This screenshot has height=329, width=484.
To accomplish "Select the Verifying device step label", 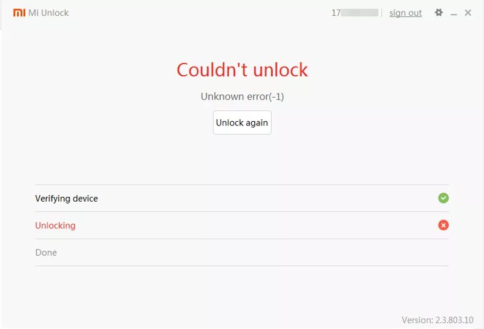I will click(x=67, y=199).
